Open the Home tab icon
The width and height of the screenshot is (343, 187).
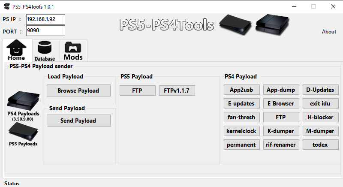[16, 51]
